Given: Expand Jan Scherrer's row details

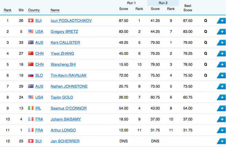Looking at the screenshot, I should click(x=222, y=141).
